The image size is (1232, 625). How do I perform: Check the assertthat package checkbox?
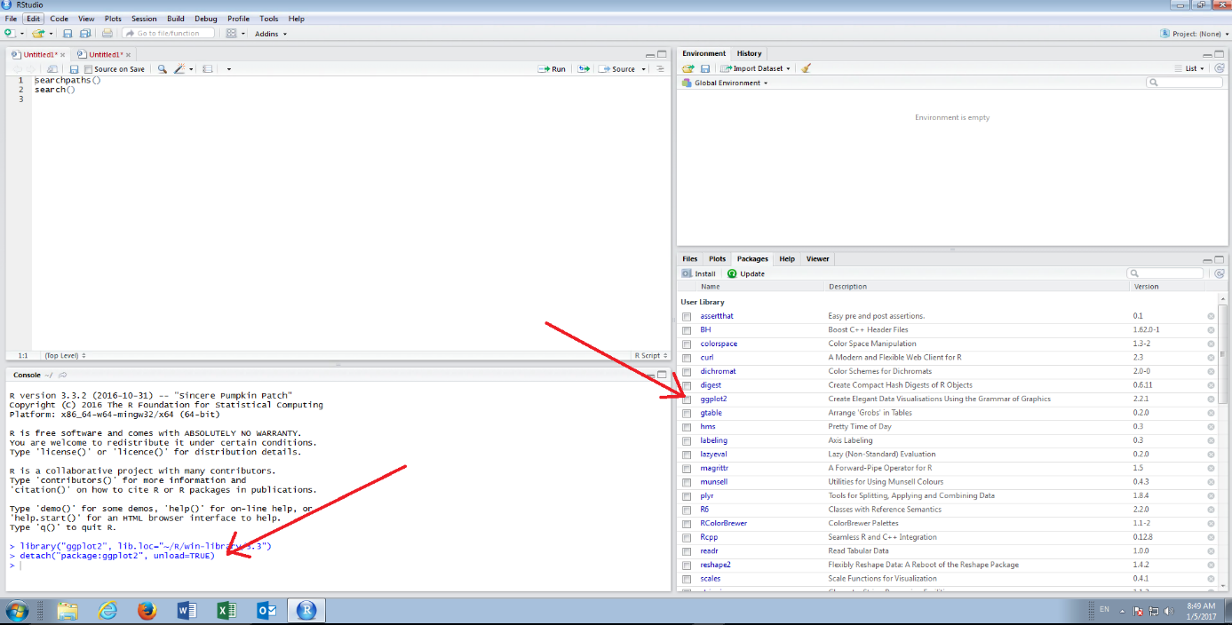[687, 316]
